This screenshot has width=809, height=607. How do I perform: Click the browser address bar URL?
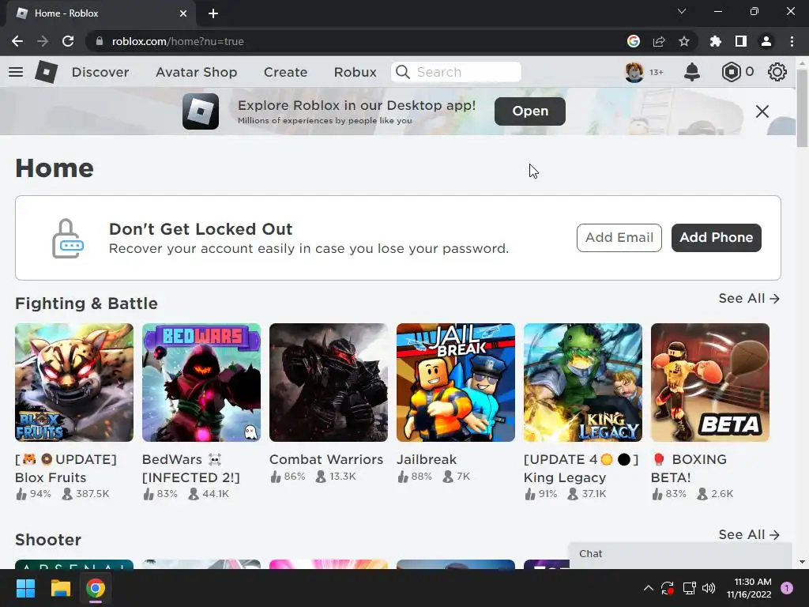click(x=178, y=41)
